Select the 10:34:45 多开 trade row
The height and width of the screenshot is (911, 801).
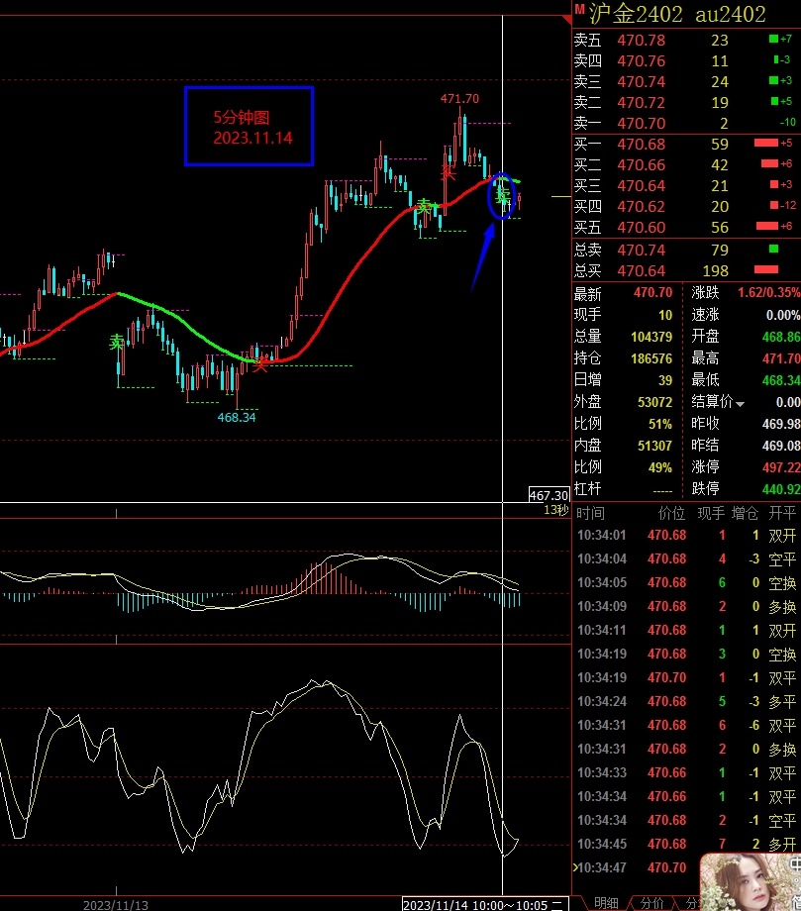(686, 845)
